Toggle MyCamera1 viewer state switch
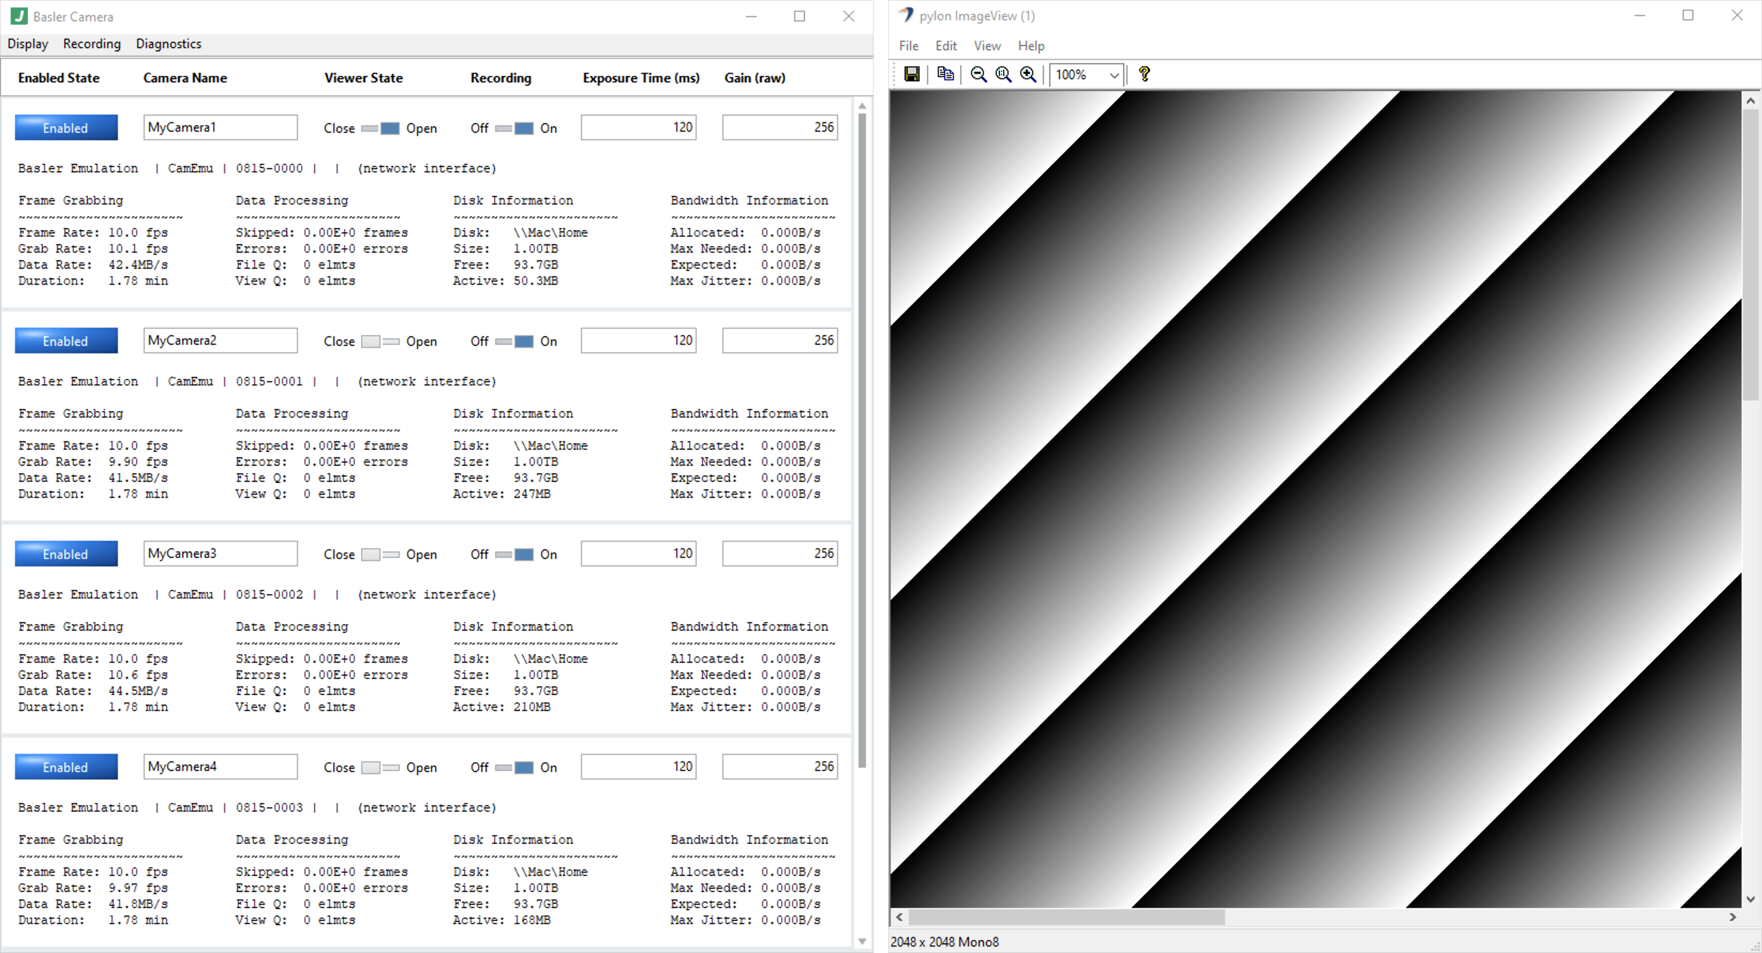The height and width of the screenshot is (953, 1762). pos(380,128)
